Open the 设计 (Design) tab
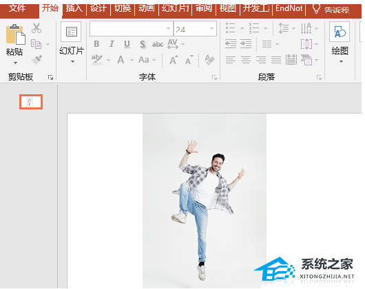This screenshot has width=365, height=289. pyautogui.click(x=98, y=8)
